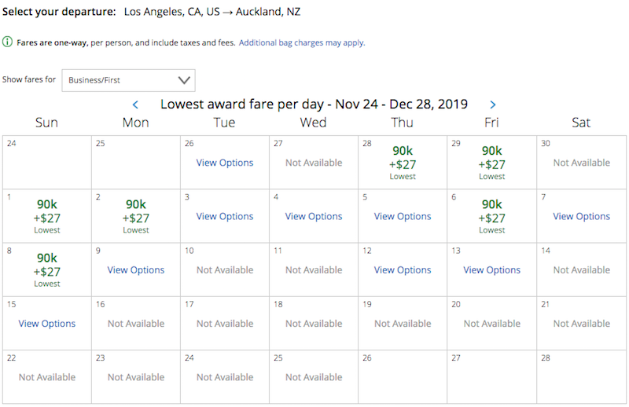Click the green info icon beside fares note
The image size is (629, 407).
(x=7, y=42)
